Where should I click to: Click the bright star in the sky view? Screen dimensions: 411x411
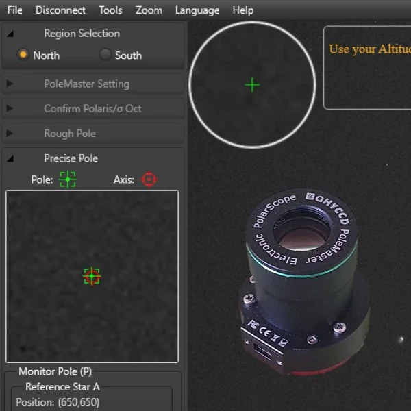(401, 340)
